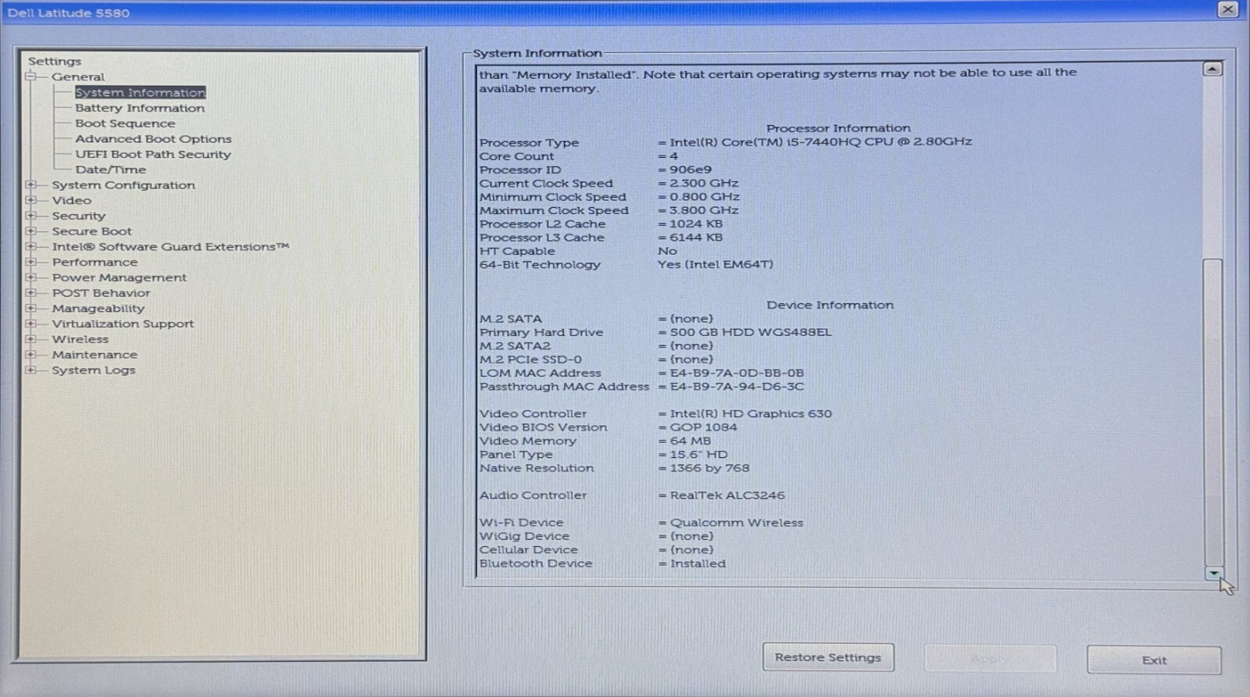Click the Processor ID value 906e9
Screen dimensions: 1250x697
(691, 170)
